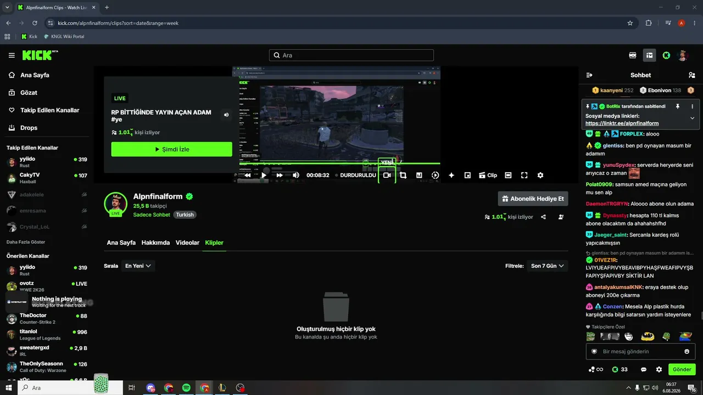Toggle theater mode in player

508,175
